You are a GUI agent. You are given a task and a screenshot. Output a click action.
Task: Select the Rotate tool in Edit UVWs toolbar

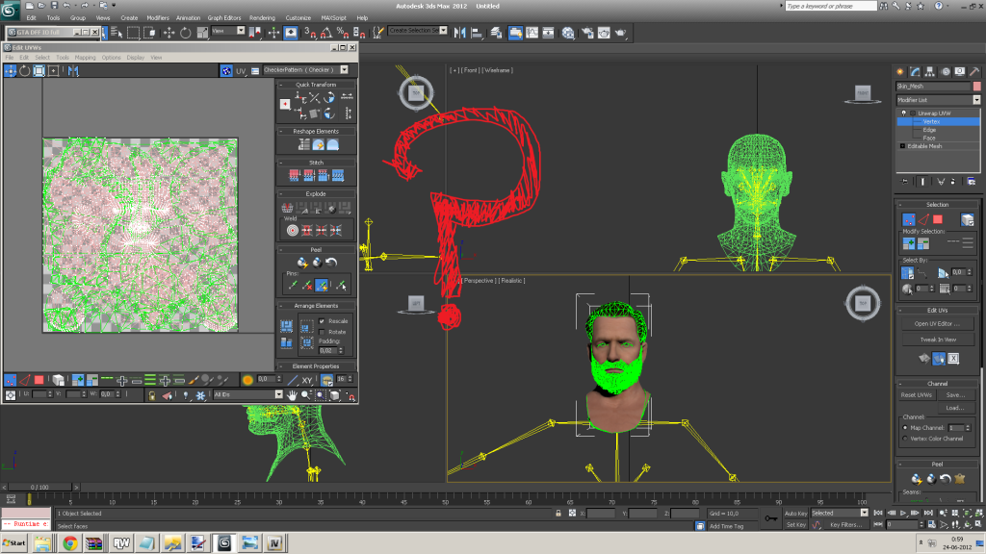[x=24, y=71]
